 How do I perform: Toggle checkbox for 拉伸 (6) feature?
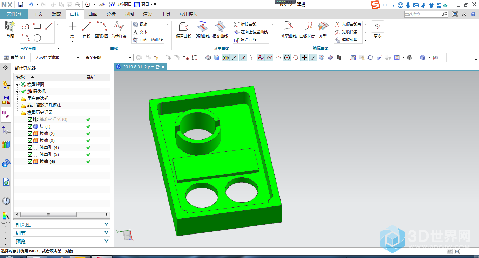[x=30, y=162]
